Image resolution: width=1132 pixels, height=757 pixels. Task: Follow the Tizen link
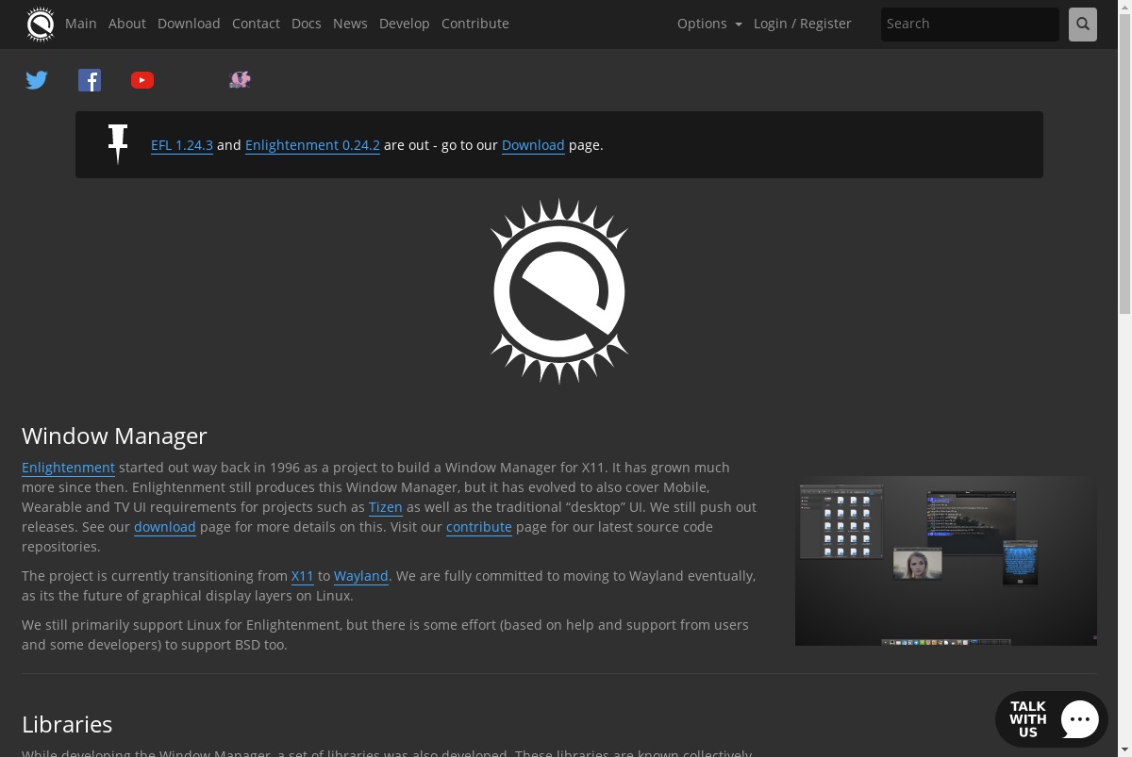(x=386, y=507)
